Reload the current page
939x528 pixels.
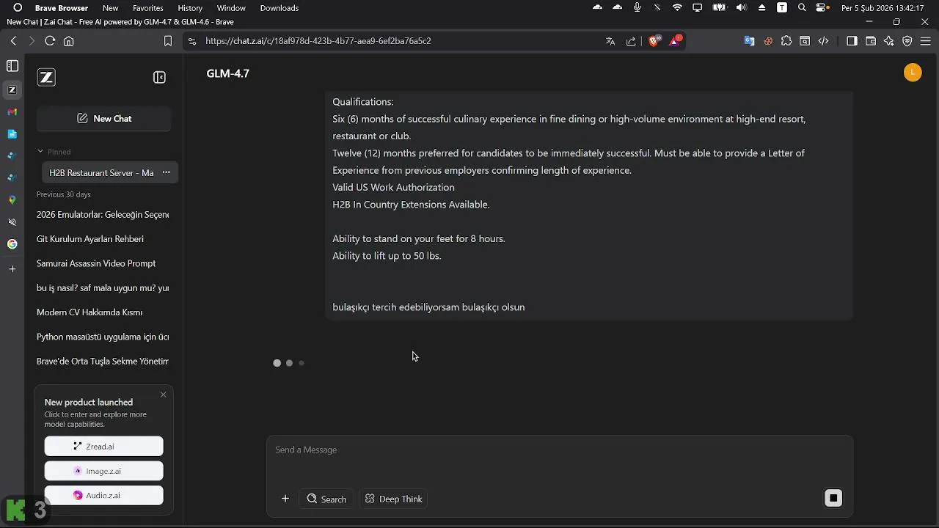(50, 41)
